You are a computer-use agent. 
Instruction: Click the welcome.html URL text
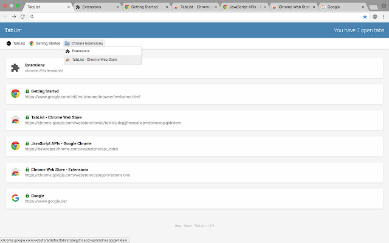pyautogui.click(x=83, y=97)
